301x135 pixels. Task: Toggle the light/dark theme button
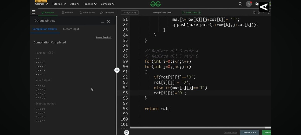[x=249, y=4]
